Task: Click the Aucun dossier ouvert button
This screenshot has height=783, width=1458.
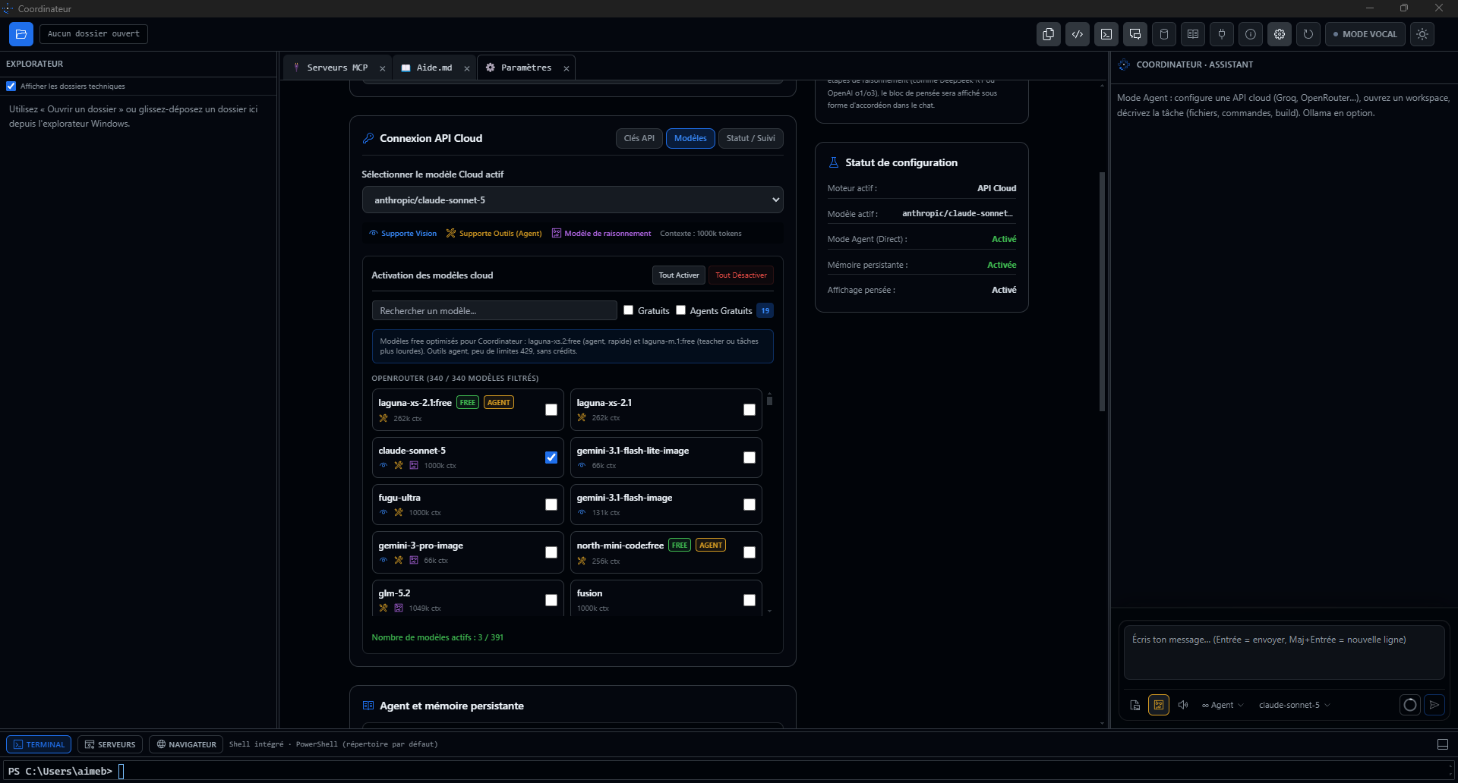Action: (93, 34)
